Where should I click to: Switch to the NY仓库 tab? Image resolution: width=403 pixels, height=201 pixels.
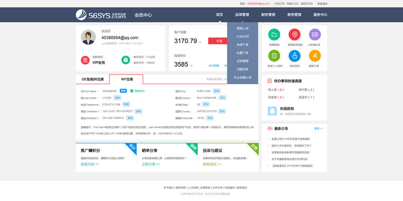click(x=126, y=79)
